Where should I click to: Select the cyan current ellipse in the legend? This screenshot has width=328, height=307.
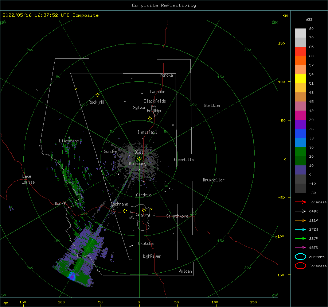[x=300, y=257]
